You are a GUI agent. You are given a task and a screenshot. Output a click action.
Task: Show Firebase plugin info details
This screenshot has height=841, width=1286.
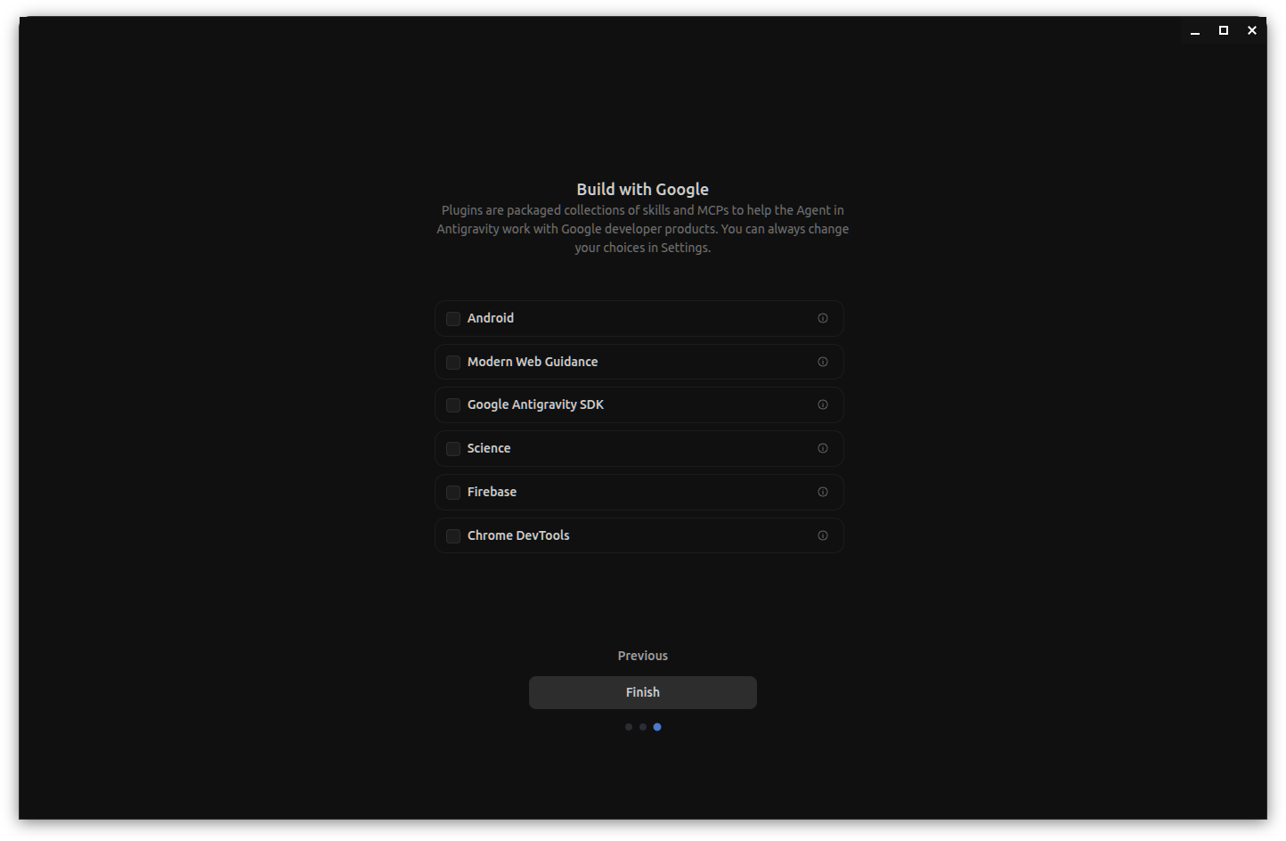point(823,492)
